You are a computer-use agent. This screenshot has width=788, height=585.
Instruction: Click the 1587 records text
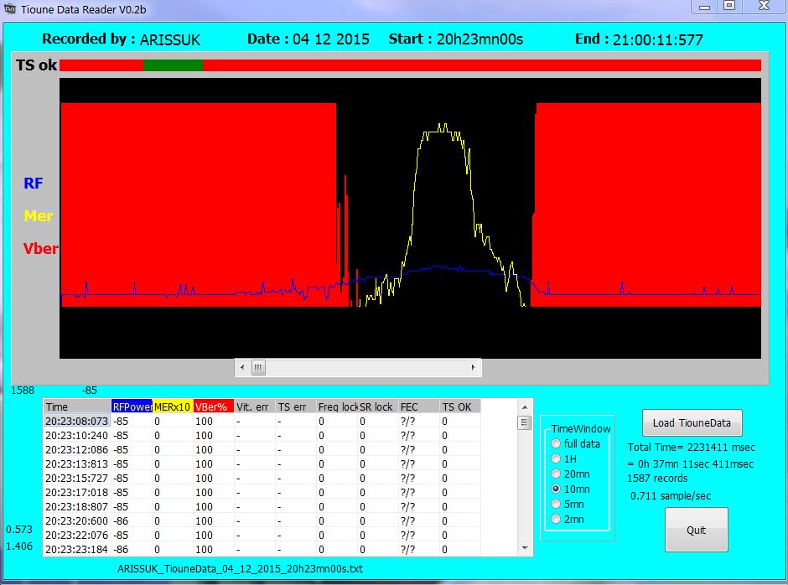tap(657, 479)
